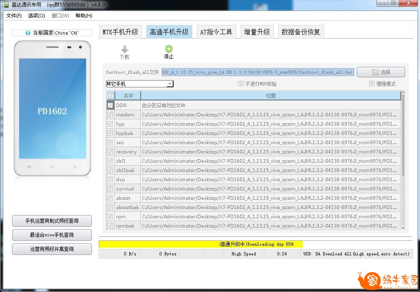Viewport: 420px width, 292px height.
Task: Click the High Speed status cell
Action: click(x=244, y=254)
